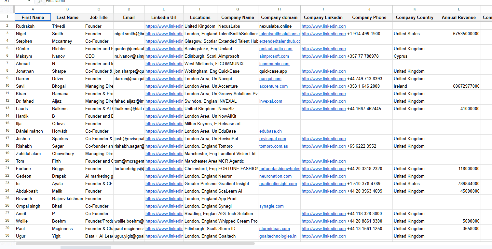Select column G by its header letter

coord(238,9)
